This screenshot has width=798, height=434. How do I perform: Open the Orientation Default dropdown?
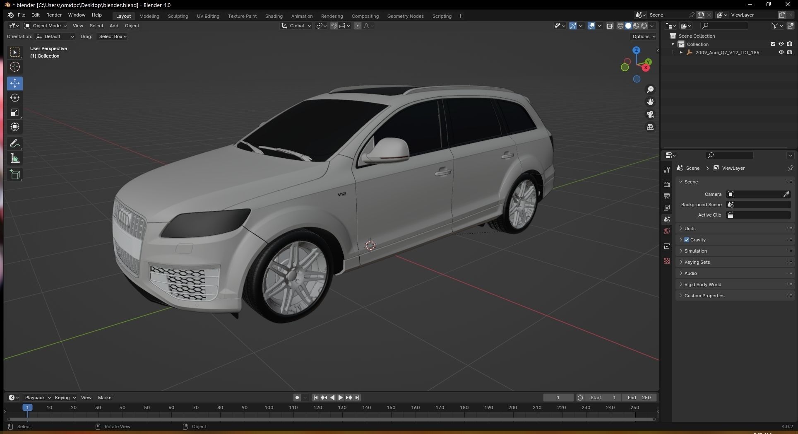click(x=55, y=36)
